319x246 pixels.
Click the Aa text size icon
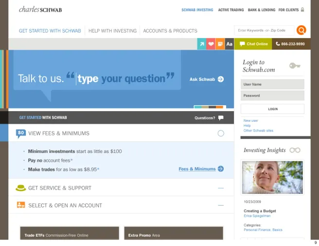[230, 44]
